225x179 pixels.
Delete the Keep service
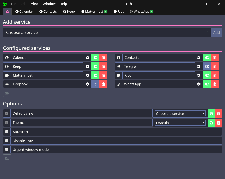pos(103,66)
